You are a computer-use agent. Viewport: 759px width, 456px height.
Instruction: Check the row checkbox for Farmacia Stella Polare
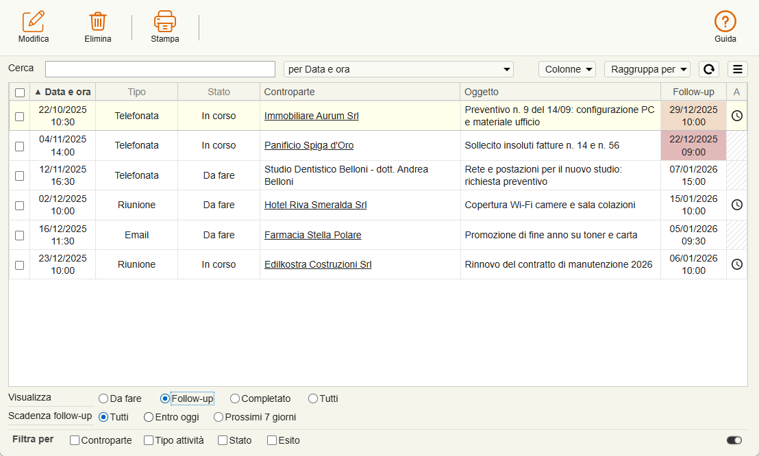coord(19,236)
